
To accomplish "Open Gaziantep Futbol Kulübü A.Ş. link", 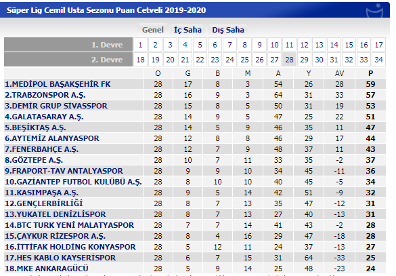I will point(73,182).
